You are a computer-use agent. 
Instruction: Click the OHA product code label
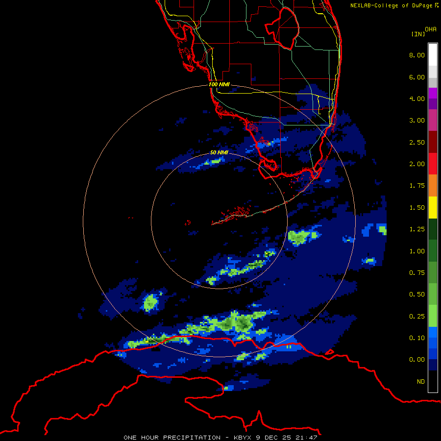point(431,29)
